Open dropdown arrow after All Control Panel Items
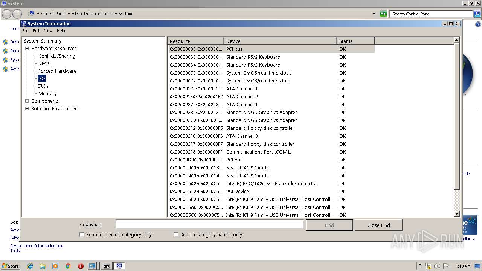The image size is (482, 271). click(x=116, y=14)
